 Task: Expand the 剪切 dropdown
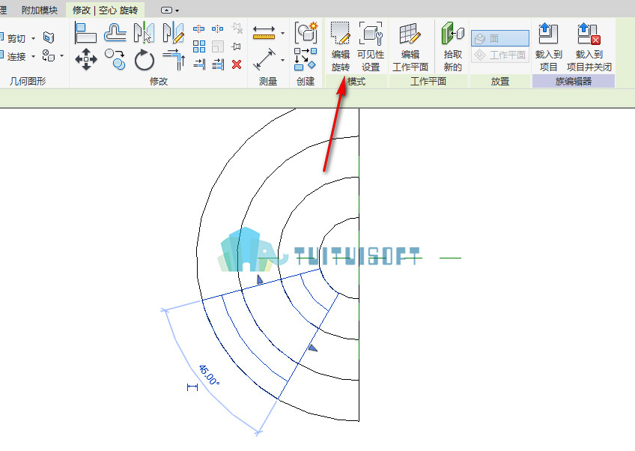(x=33, y=38)
